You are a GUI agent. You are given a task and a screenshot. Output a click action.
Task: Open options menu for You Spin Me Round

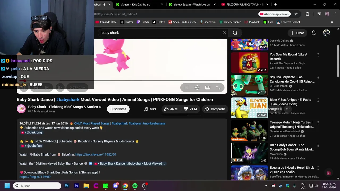318,55
